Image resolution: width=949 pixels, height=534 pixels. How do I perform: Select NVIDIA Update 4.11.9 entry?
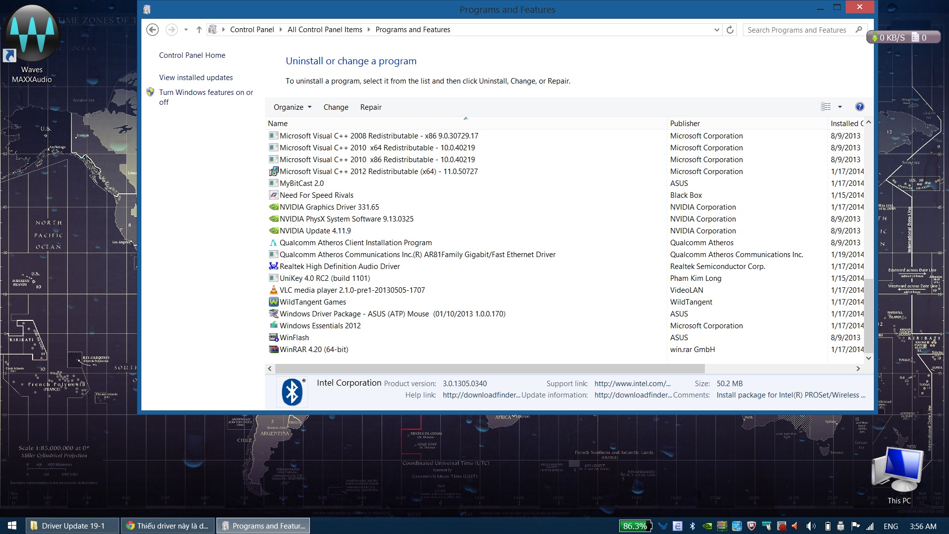pos(315,231)
